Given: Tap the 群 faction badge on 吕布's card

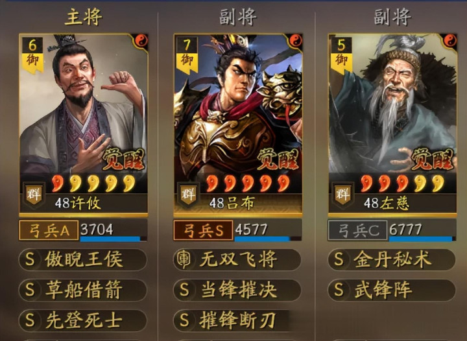Looking at the screenshot, I should point(189,194).
